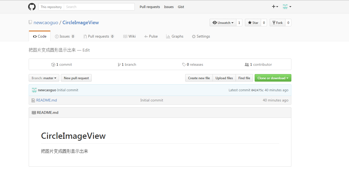Click inside the Search input field
This screenshot has width=349, height=182.
[99, 7]
